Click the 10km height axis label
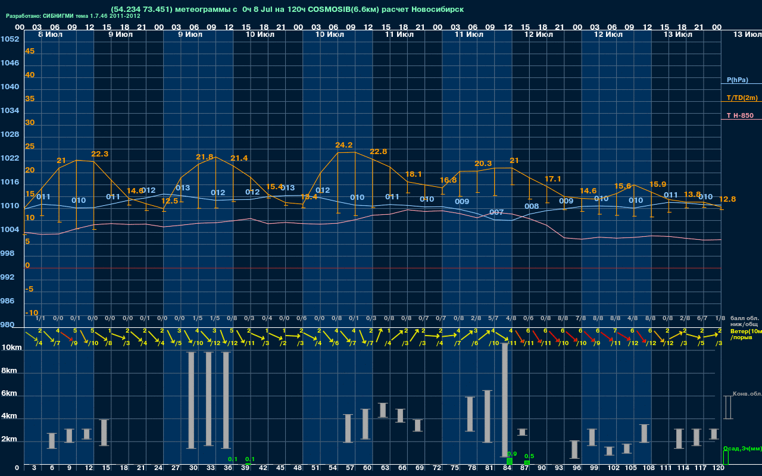Viewport: 762px width, 476px height. tap(12, 347)
